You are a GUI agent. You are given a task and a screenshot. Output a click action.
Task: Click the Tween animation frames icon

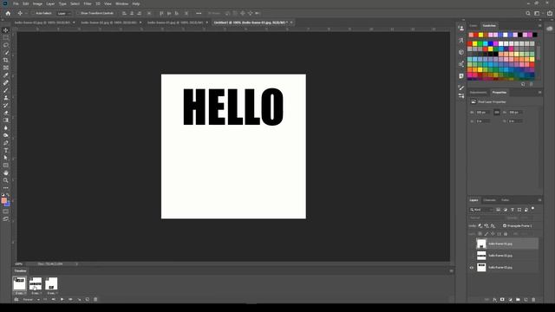pyautogui.click(x=79, y=299)
